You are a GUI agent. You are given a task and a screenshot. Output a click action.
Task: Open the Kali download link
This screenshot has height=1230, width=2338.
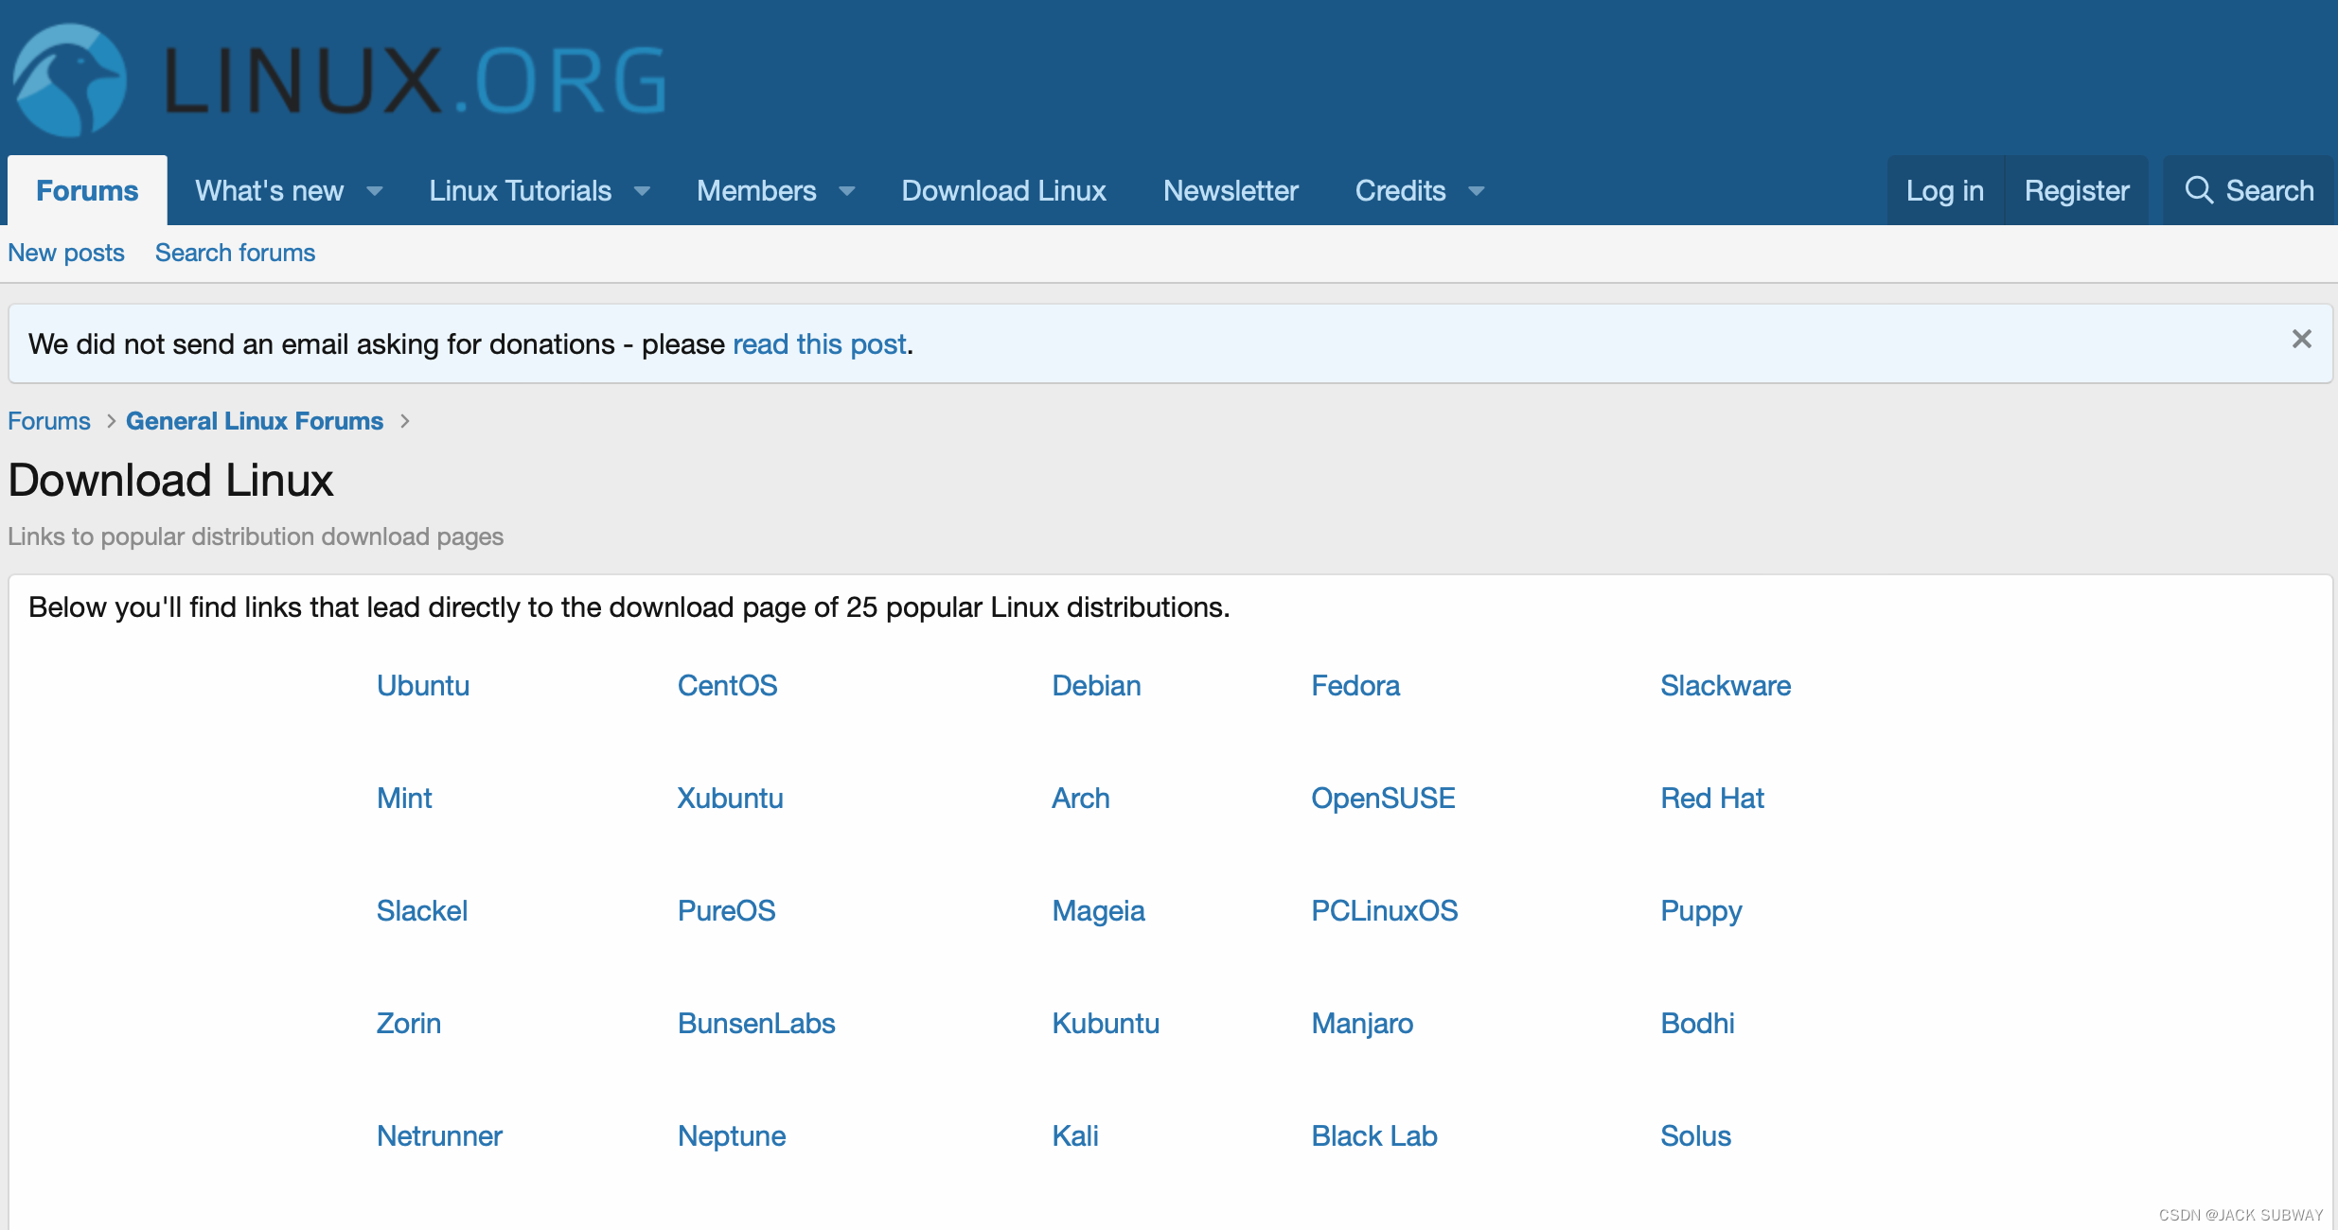point(1075,1136)
